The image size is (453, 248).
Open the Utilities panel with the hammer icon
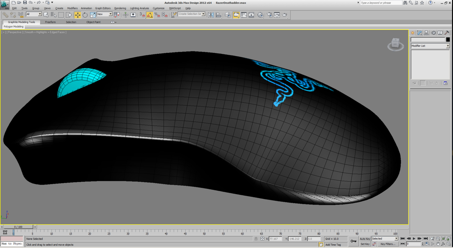(447, 32)
